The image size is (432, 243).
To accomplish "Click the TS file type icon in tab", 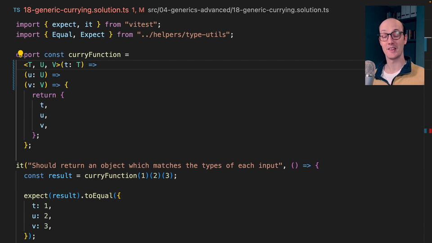I will click(x=16, y=9).
